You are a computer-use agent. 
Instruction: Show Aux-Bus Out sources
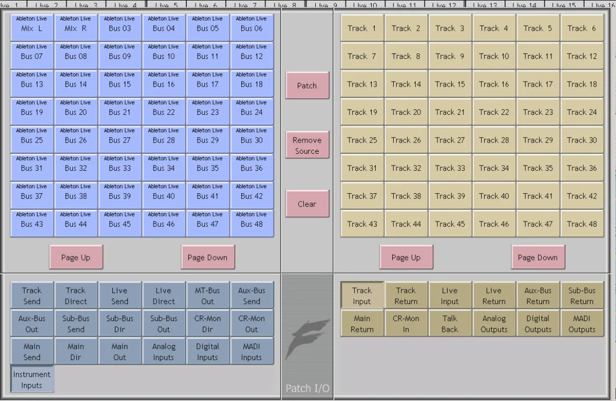tap(32, 324)
